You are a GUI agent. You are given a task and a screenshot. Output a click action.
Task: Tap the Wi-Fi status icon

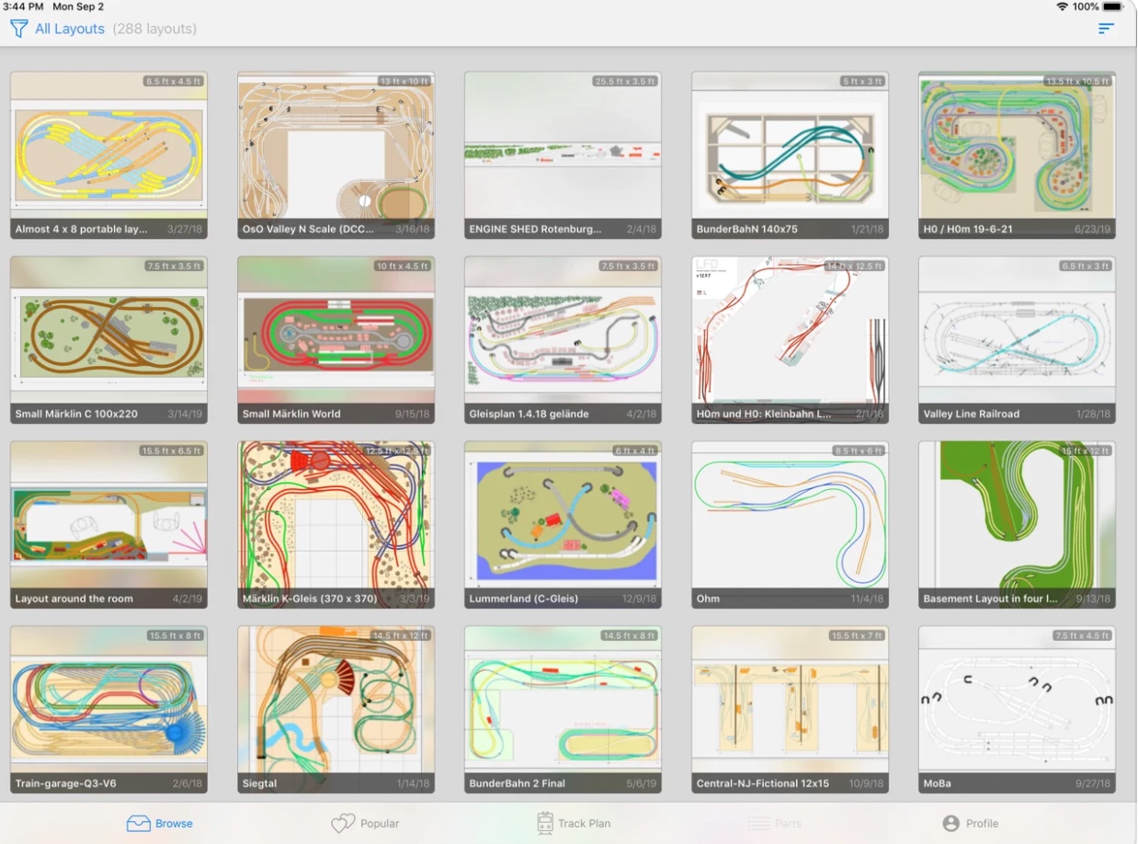click(1062, 6)
